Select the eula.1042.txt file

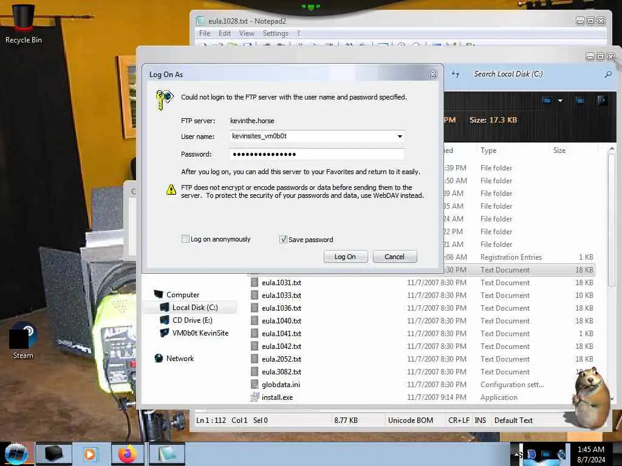281,346
